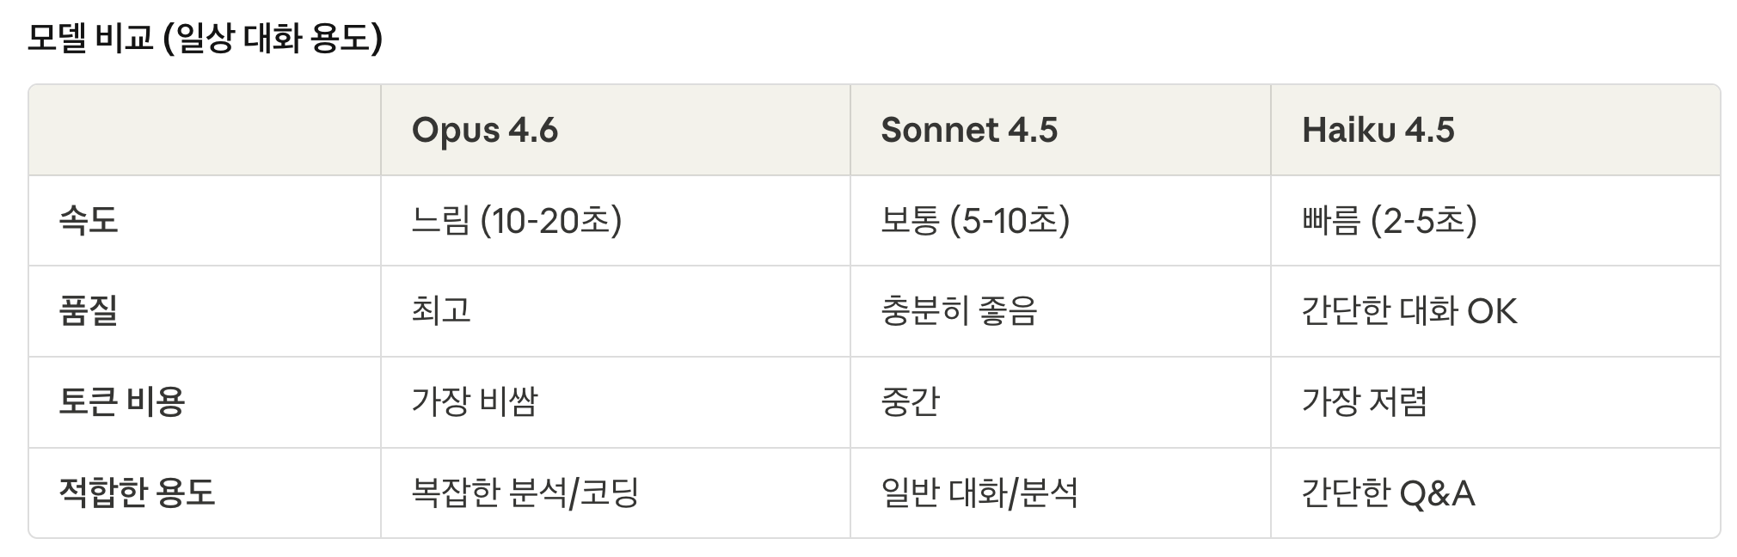Screen dimensions: 1737x557
Task: Select the "간단한 Q&A" cell
Action: click(1388, 493)
